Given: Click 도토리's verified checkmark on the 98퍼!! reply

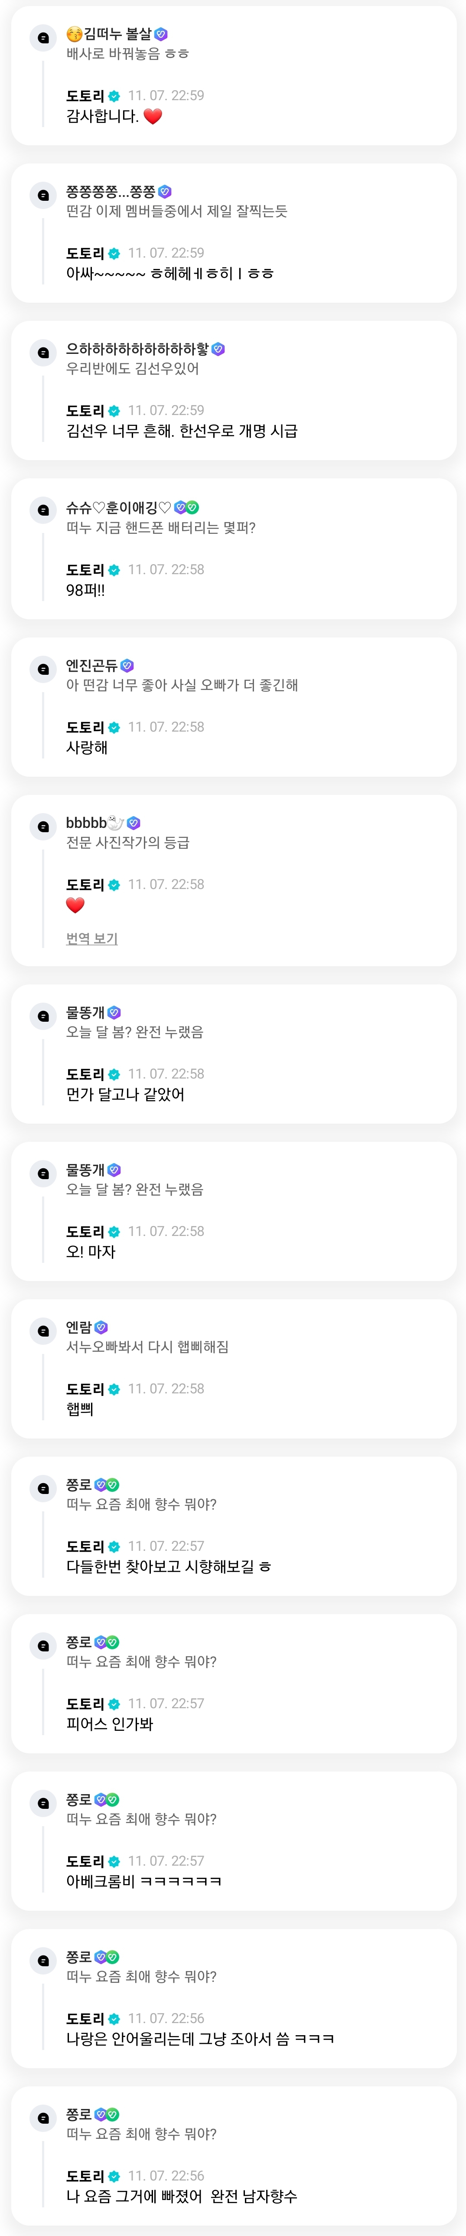Looking at the screenshot, I should pos(114,570).
